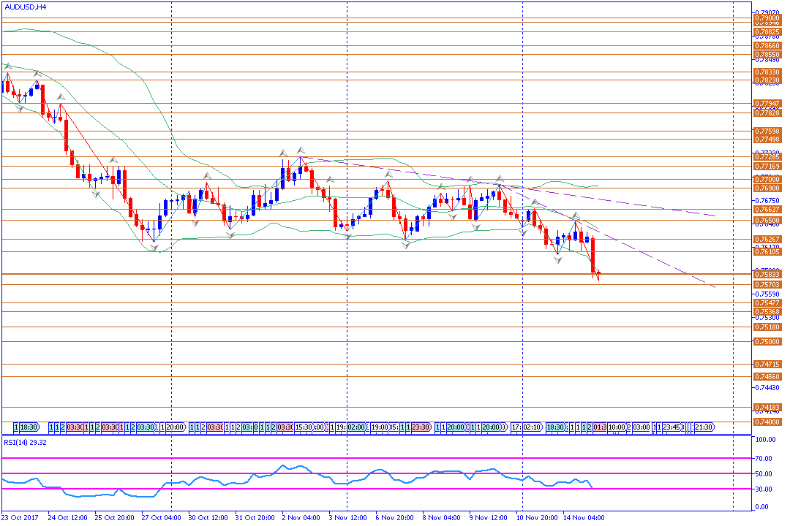Select the 0.74000 price level label

pos(767,422)
